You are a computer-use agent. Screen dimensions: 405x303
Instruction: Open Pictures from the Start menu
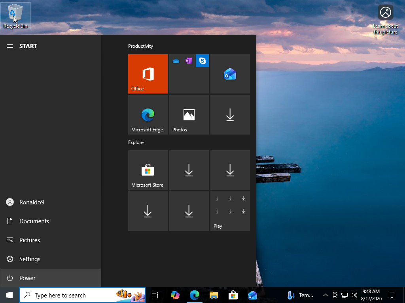click(51, 240)
